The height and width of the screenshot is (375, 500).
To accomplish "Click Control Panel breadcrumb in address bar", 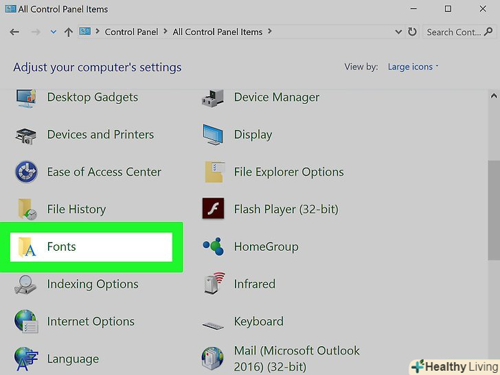I will click(x=132, y=32).
